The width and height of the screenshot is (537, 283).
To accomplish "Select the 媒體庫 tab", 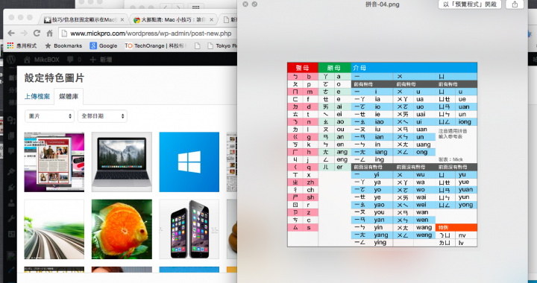I will click(x=69, y=96).
